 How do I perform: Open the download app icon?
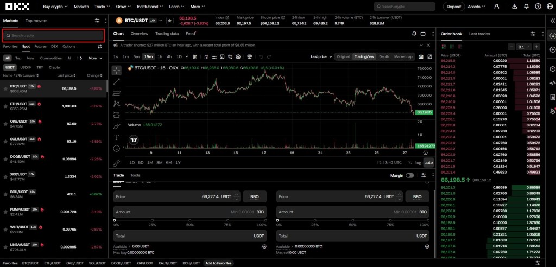(x=515, y=7)
